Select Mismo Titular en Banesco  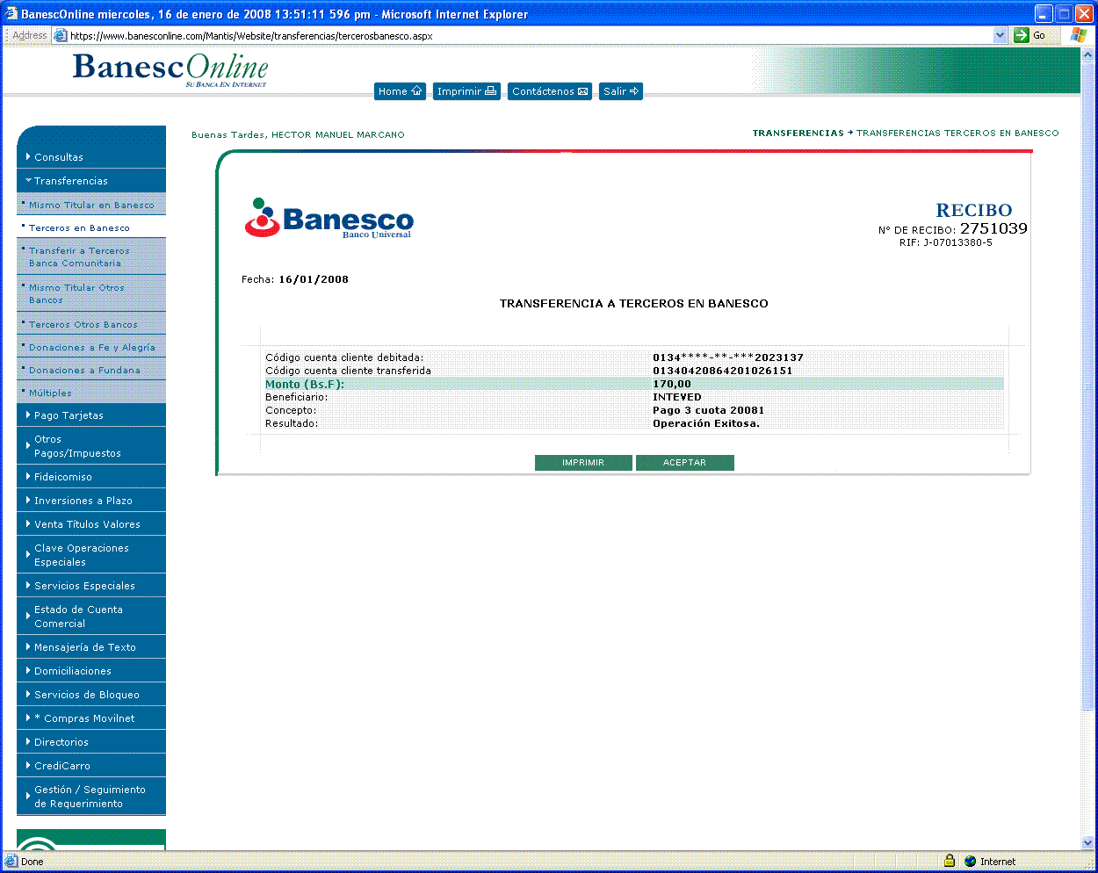click(x=91, y=205)
